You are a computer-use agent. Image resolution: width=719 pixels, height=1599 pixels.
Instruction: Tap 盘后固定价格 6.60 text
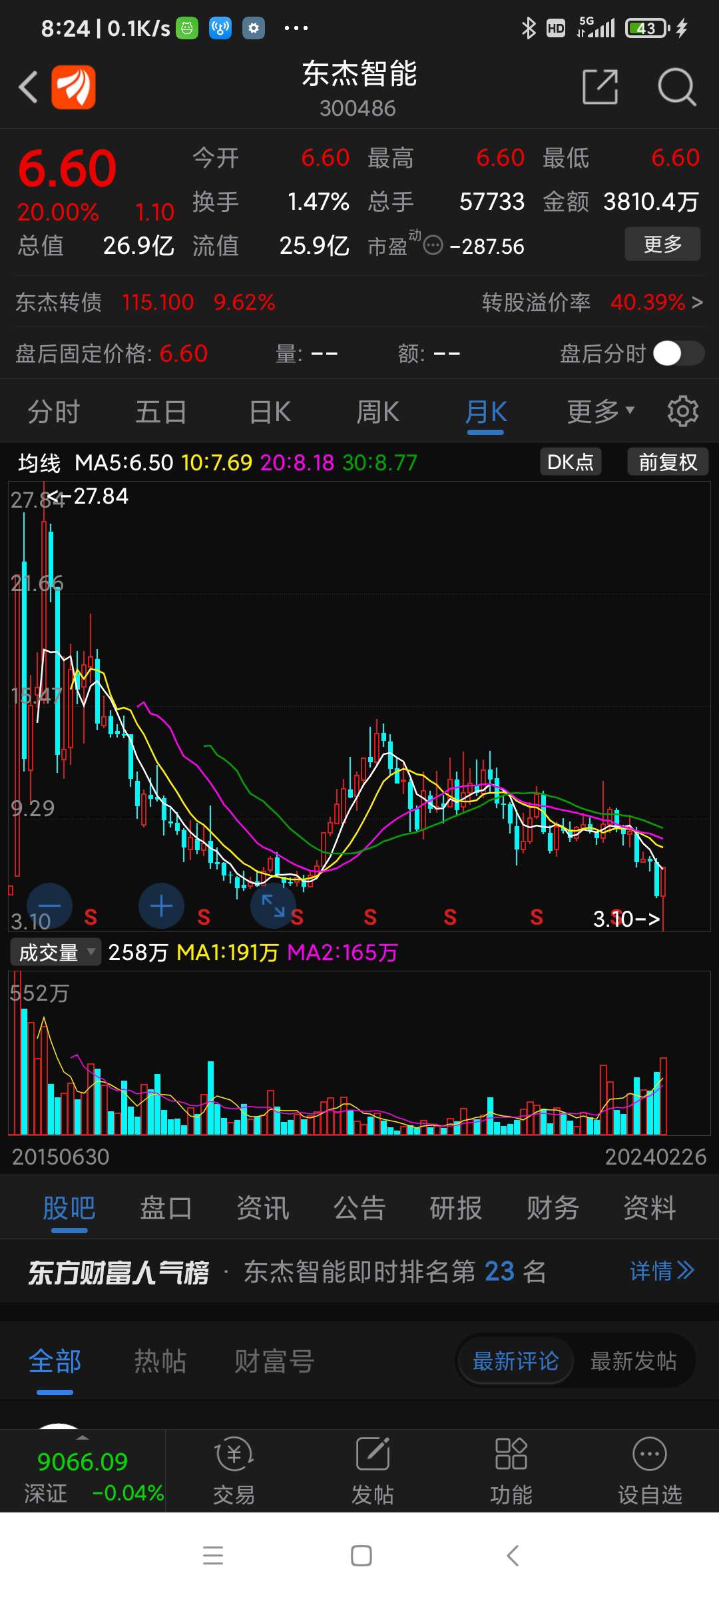pyautogui.click(x=112, y=353)
